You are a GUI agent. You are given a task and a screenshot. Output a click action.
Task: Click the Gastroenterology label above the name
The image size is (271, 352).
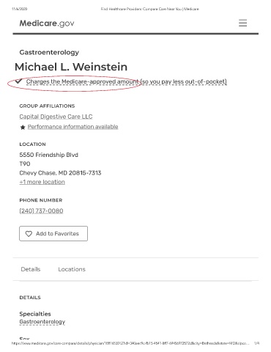49,52
